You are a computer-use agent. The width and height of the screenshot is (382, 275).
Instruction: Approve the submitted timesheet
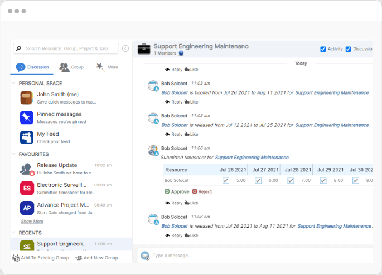pos(177,192)
